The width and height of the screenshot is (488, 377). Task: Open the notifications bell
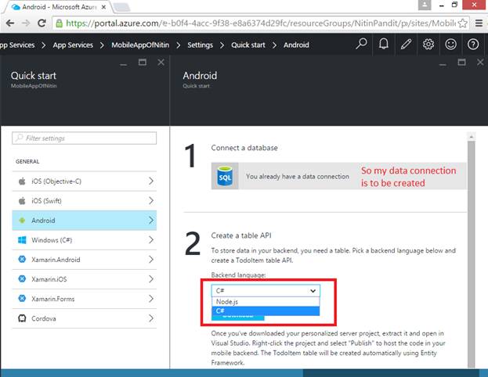click(384, 45)
